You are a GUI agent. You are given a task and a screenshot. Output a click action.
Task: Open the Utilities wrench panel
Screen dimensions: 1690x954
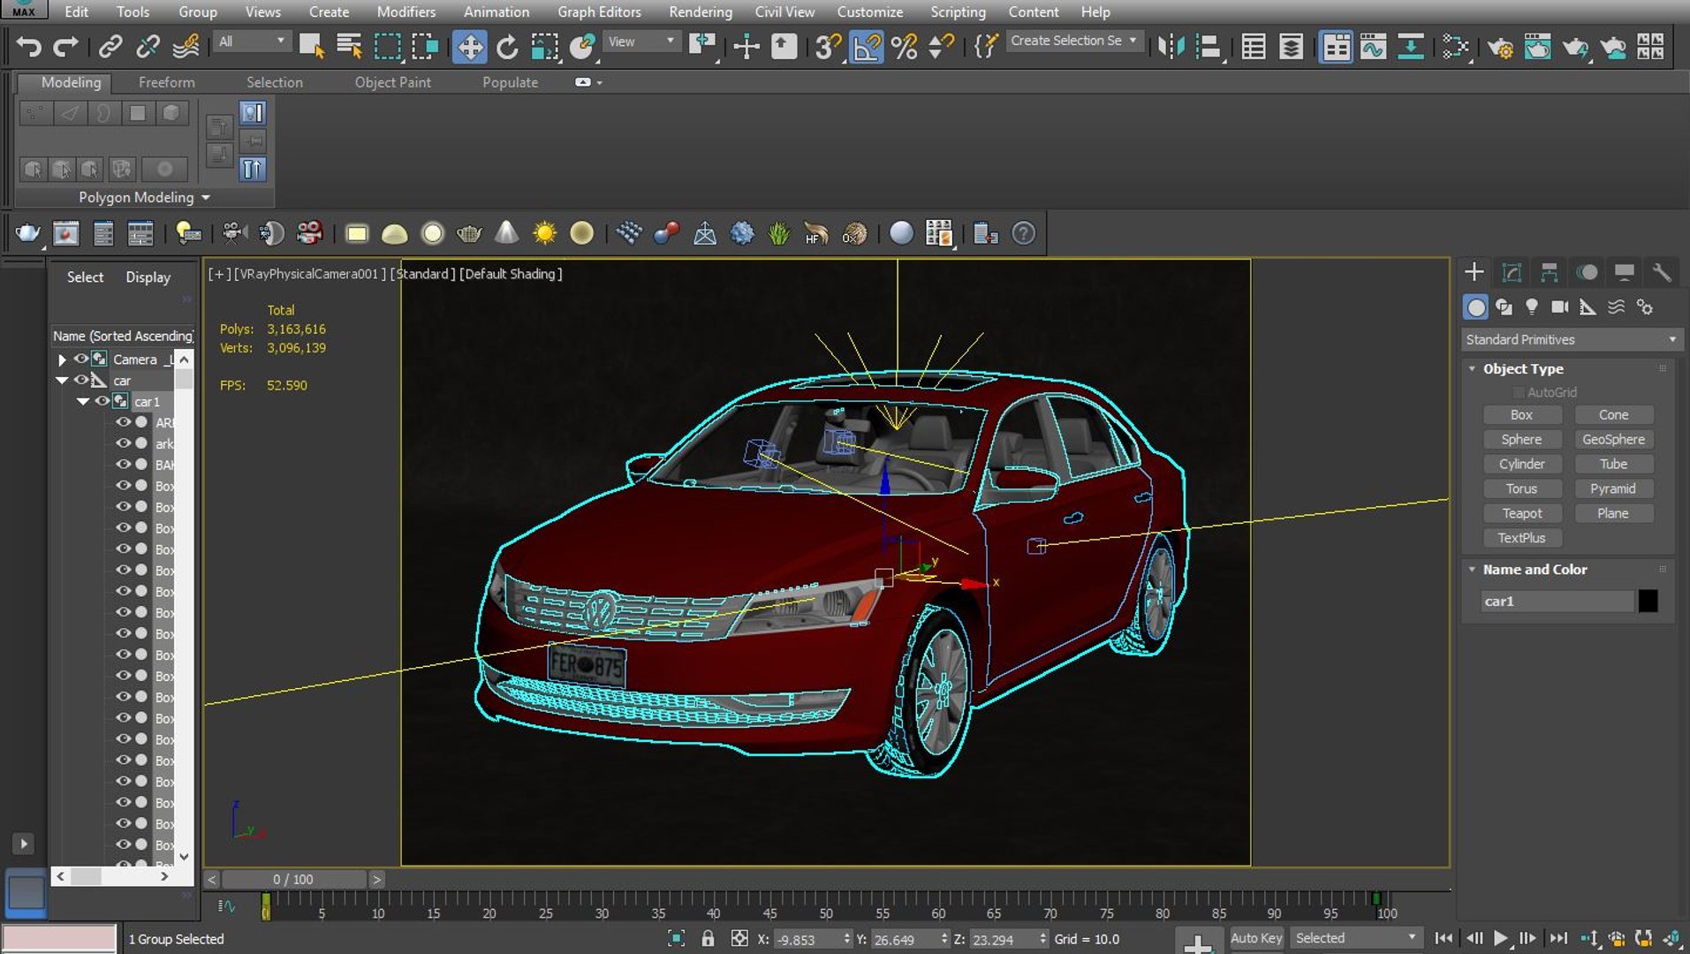click(x=1661, y=272)
